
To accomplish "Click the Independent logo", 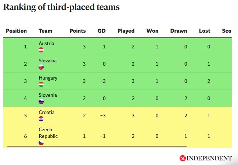I will [x=206, y=158].
